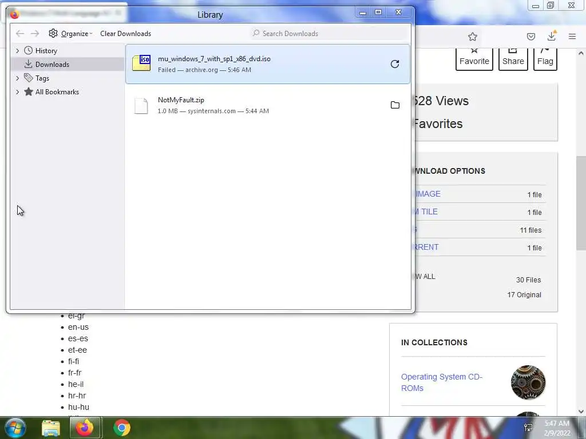586x439 pixels.
Task: Click the fr-fr language list item
Action: click(x=75, y=373)
